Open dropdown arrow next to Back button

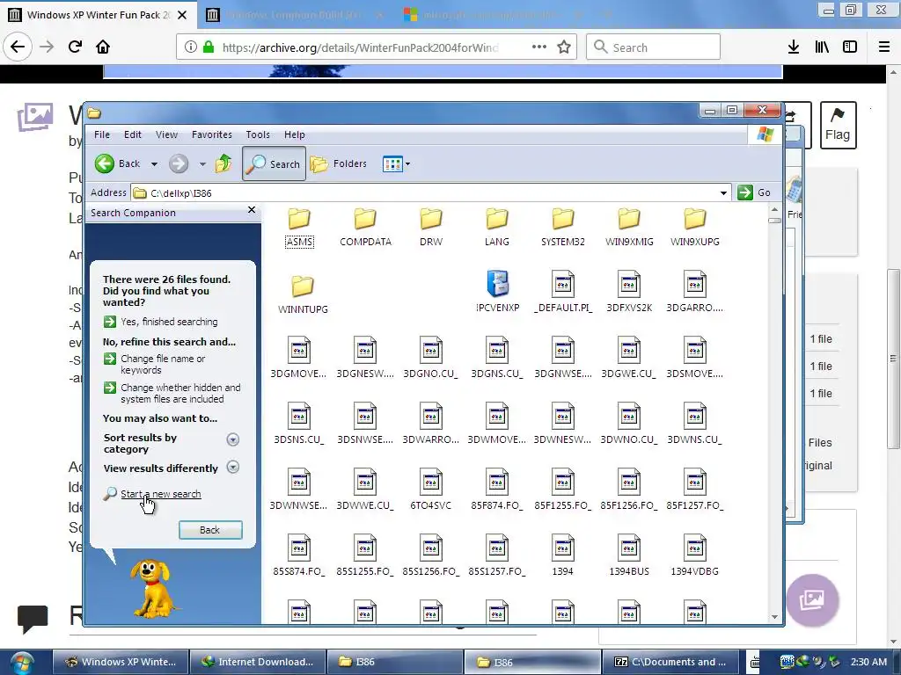(154, 164)
